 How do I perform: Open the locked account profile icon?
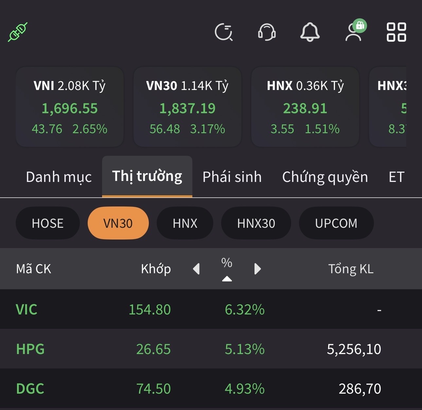[x=354, y=31]
